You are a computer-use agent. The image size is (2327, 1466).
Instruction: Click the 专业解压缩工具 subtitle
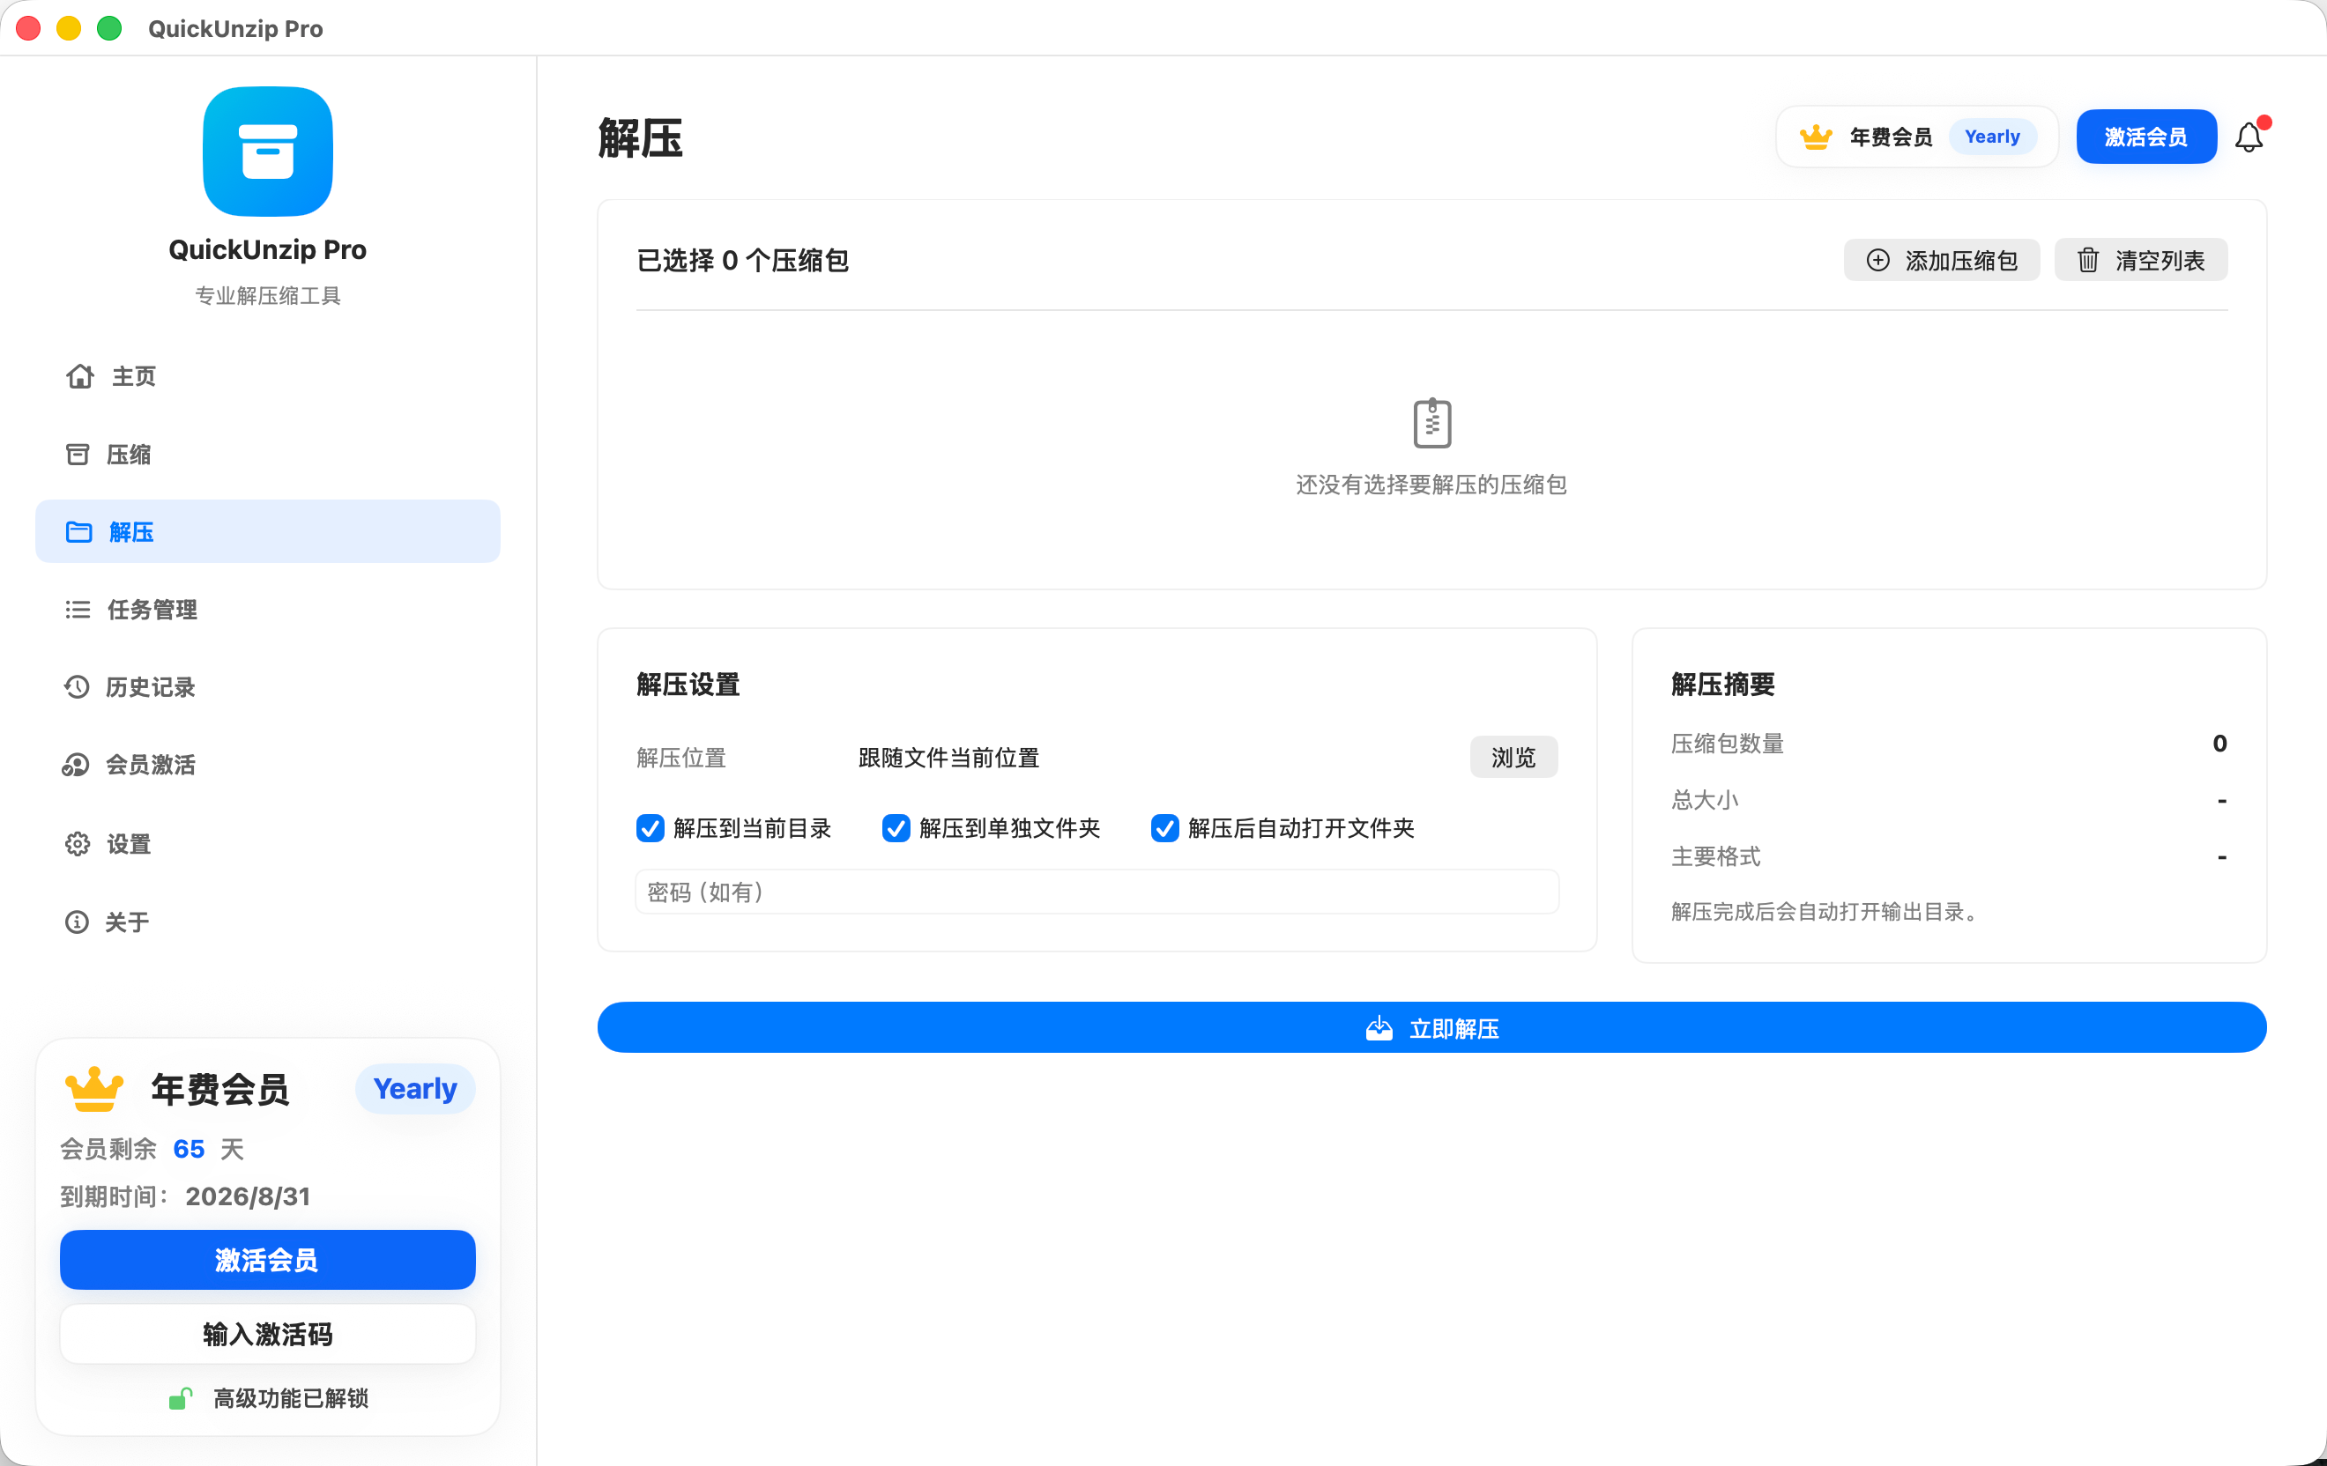[x=268, y=295]
